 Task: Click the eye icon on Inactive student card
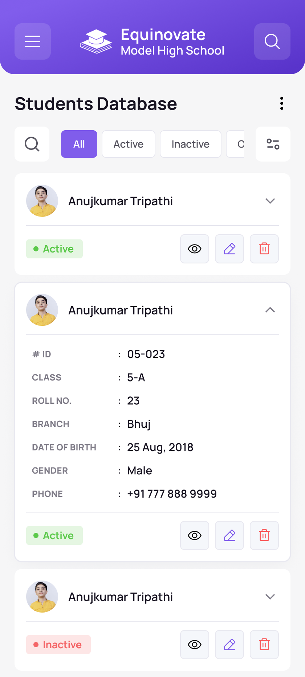[195, 645]
